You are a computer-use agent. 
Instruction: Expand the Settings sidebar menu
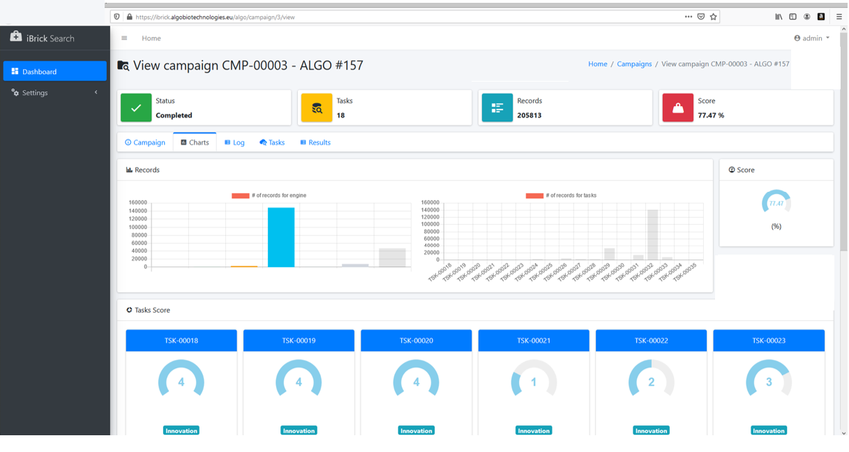pos(54,93)
